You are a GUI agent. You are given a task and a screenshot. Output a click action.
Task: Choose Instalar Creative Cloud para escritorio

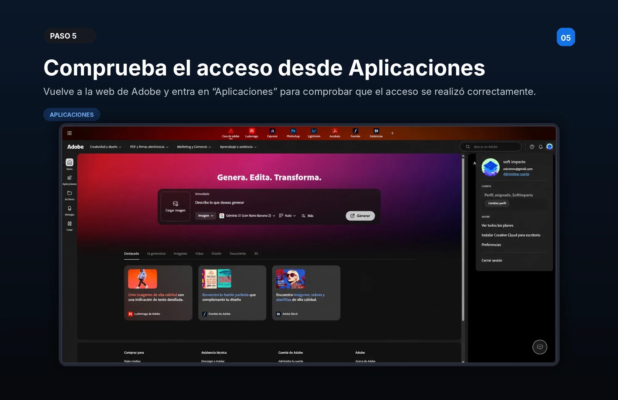[511, 235]
